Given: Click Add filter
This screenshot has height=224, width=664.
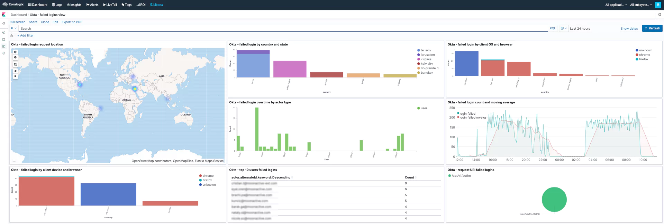Looking at the screenshot, I should pos(26,35).
